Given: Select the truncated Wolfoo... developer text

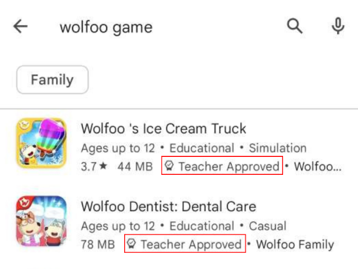Looking at the screenshot, I should point(318,166).
